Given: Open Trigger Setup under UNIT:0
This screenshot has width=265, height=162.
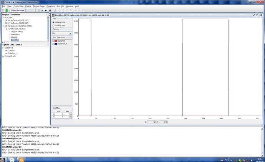Looking at the screenshot, I should click(x=17, y=32).
